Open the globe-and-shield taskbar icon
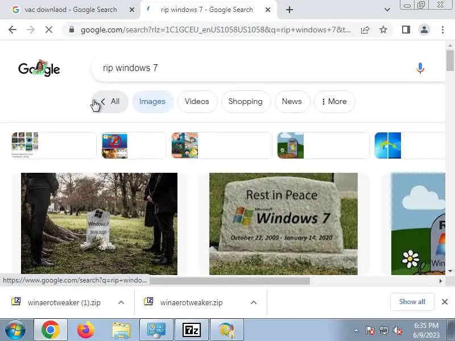 [x=226, y=330]
